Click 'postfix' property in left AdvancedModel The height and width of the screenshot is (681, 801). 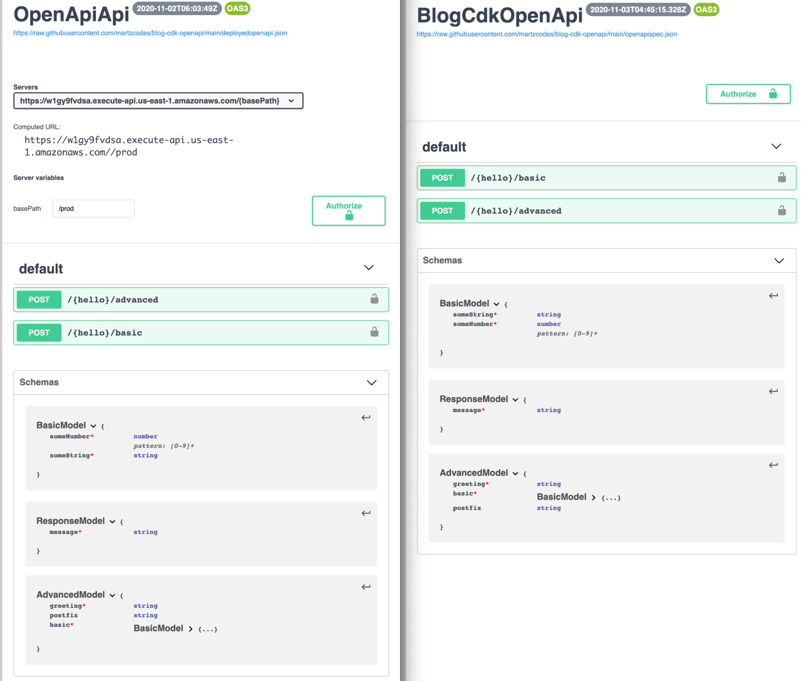click(x=64, y=615)
